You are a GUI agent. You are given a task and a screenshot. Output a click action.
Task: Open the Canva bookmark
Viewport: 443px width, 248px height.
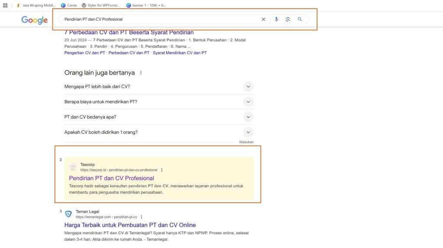(x=69, y=5)
